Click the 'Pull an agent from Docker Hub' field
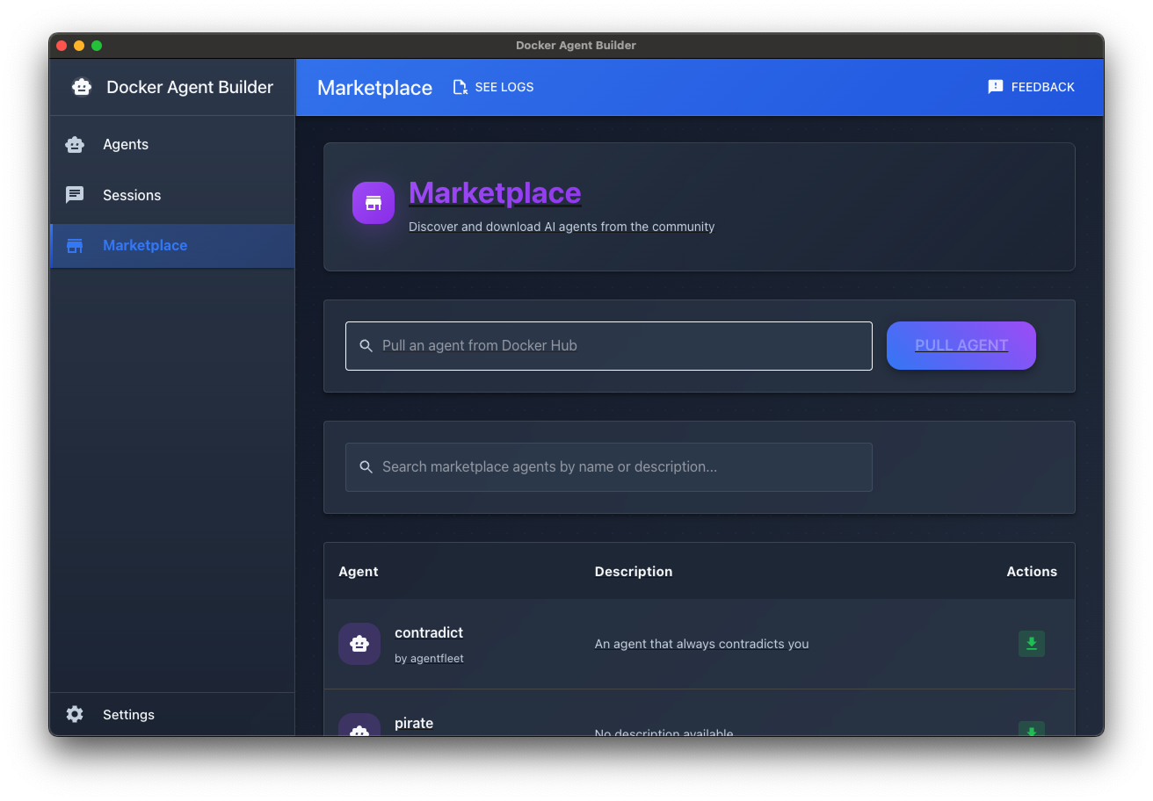The height and width of the screenshot is (801, 1153). click(608, 345)
